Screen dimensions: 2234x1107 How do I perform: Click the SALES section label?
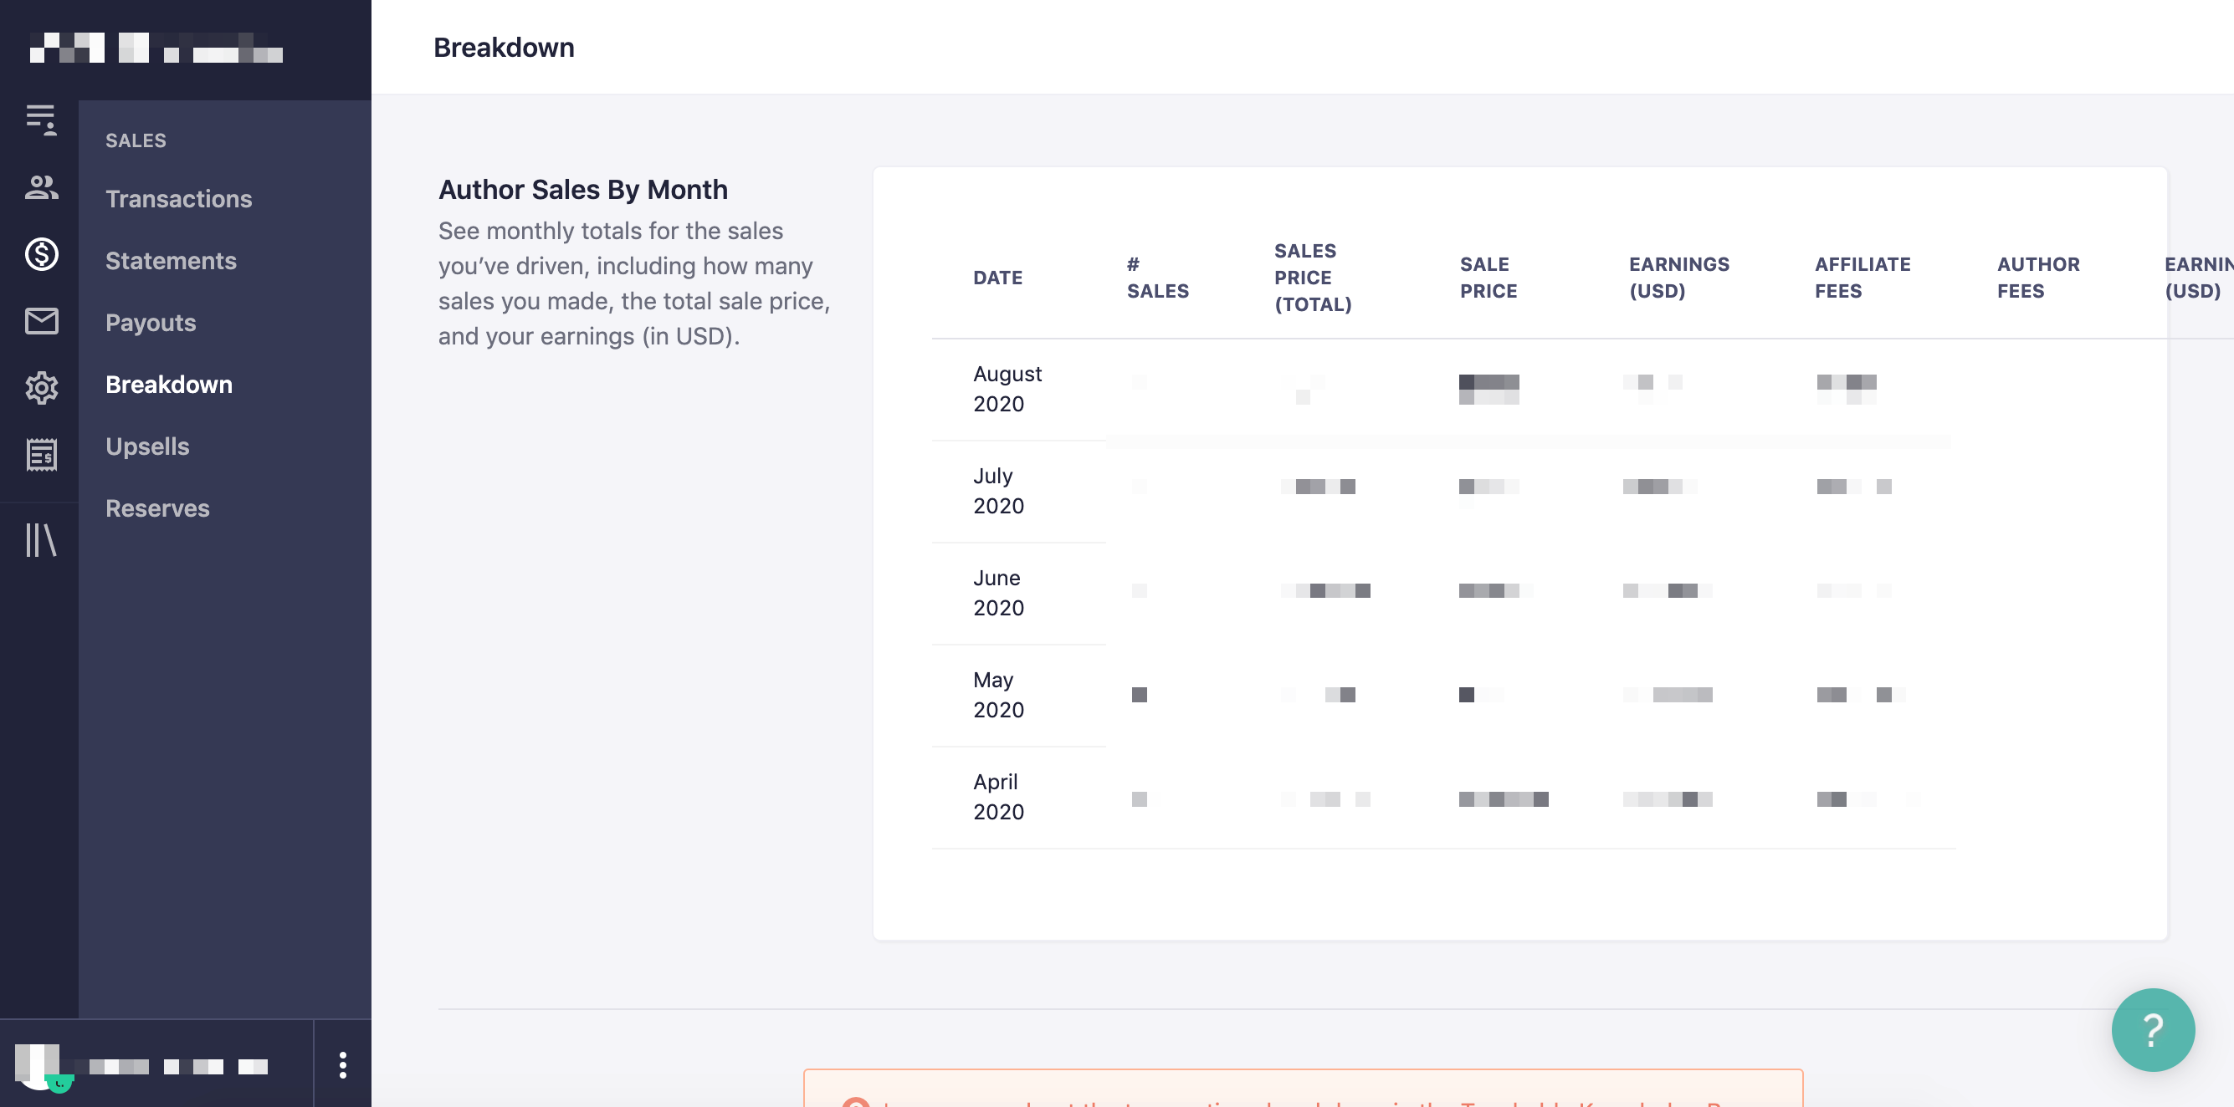(136, 140)
